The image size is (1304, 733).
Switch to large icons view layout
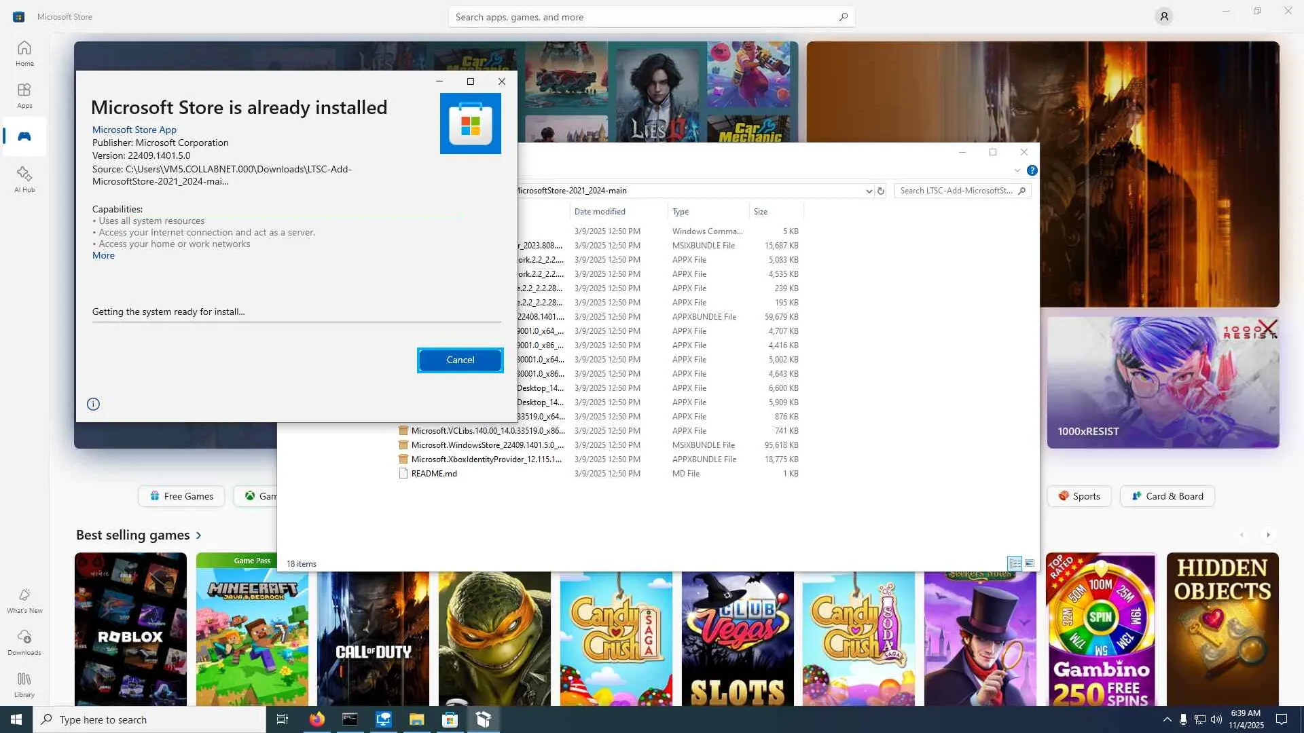coord(1030,563)
